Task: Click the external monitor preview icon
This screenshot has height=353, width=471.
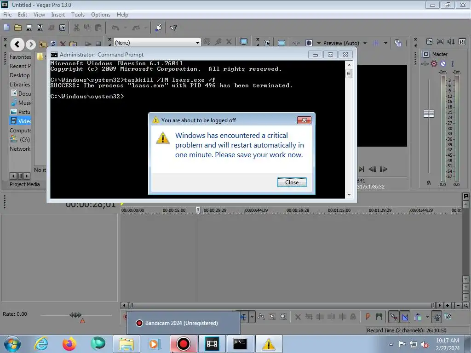Action: 244,42
